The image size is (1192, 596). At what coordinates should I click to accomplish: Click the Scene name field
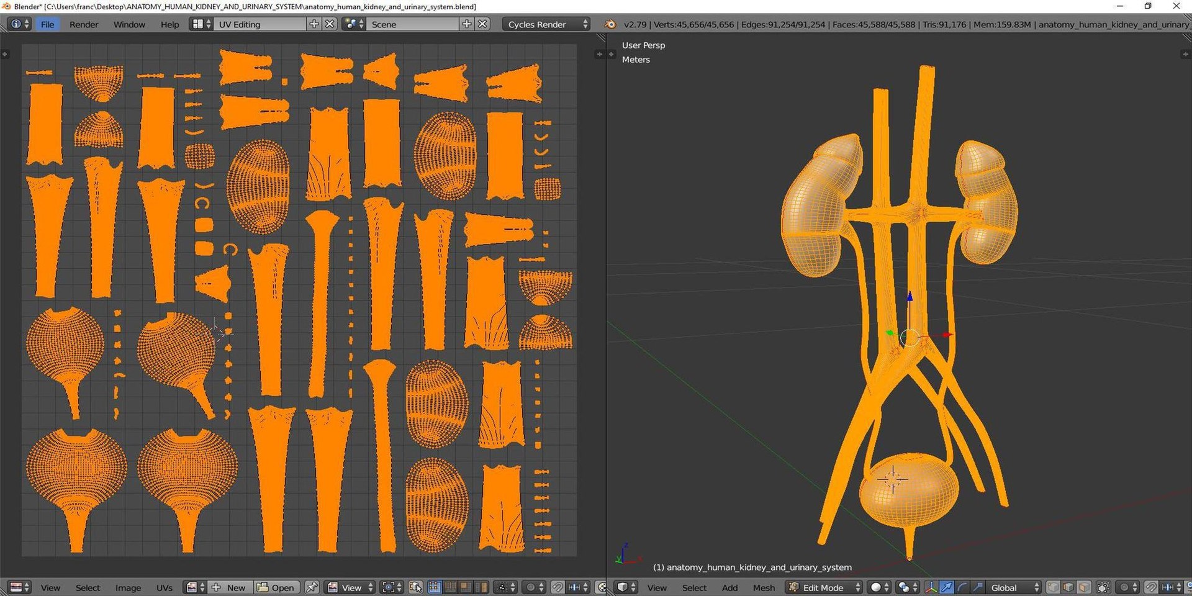pos(412,24)
